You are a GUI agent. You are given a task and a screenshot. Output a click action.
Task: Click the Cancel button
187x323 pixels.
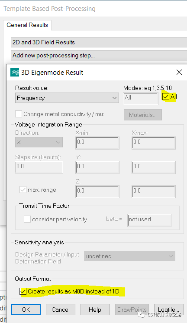(x=61, y=310)
